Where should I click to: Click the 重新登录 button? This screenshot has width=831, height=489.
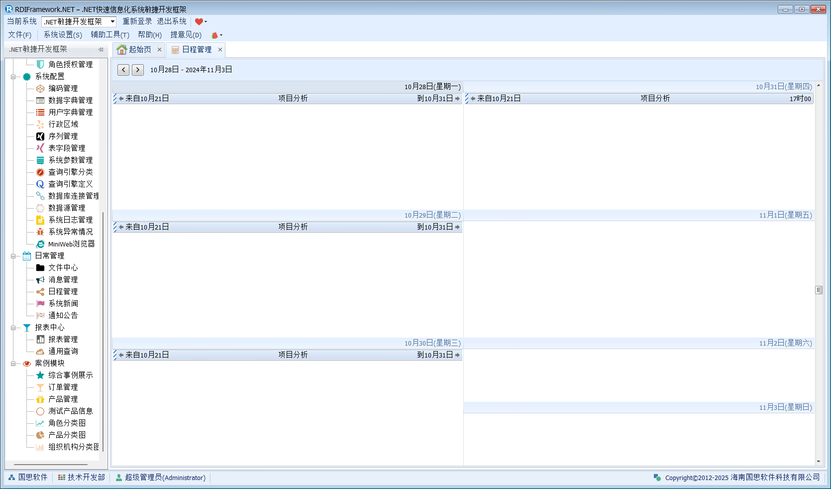tap(137, 21)
